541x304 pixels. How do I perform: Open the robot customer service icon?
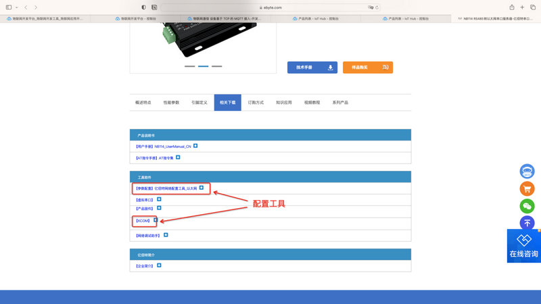(x=527, y=172)
